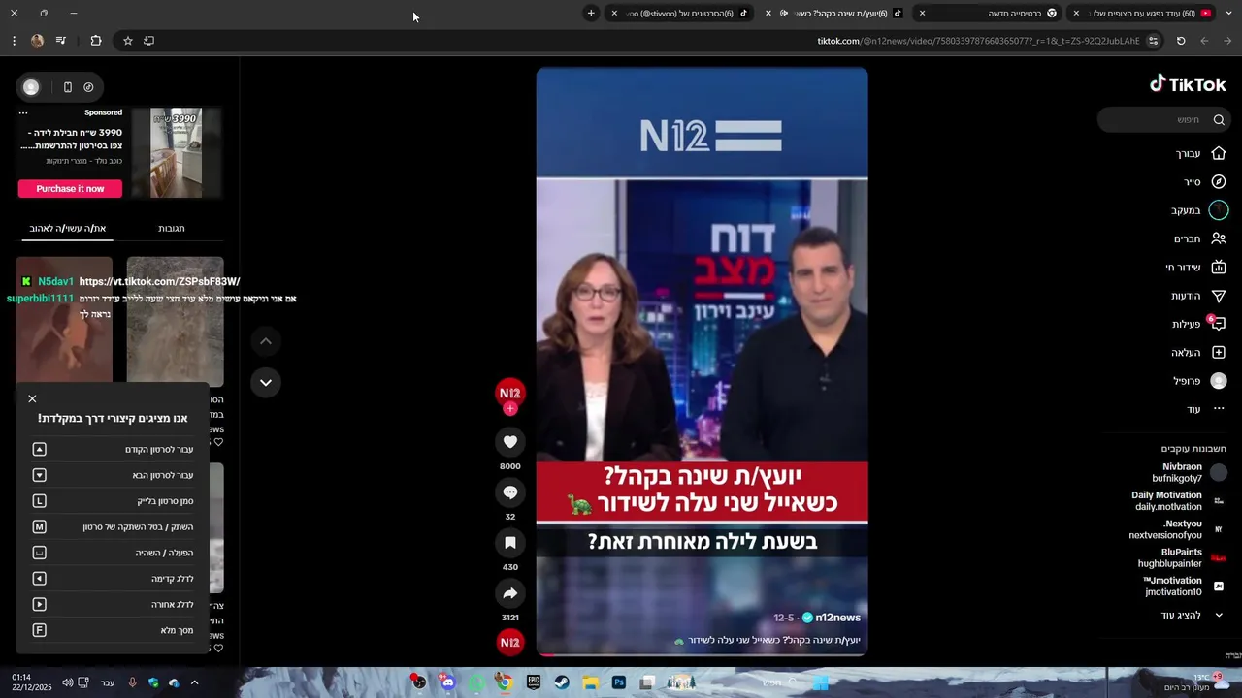The height and width of the screenshot is (698, 1242).
Task: Open the Friends page
Action: (x=1200, y=238)
